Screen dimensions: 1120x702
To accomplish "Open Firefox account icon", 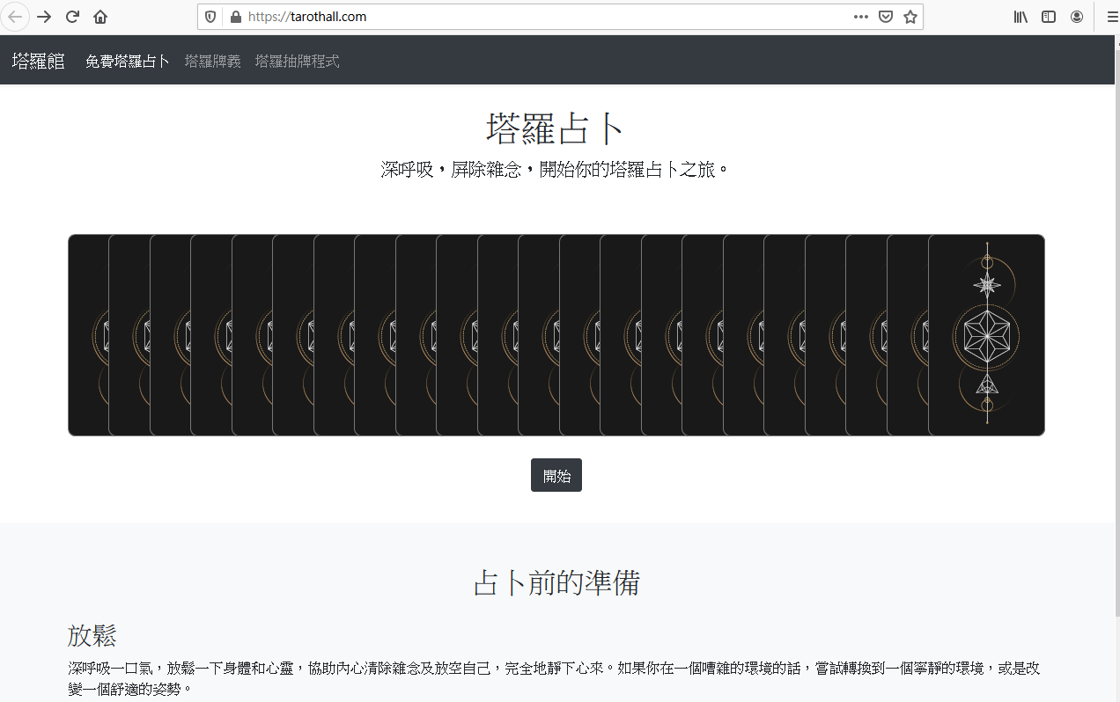I will [1077, 17].
